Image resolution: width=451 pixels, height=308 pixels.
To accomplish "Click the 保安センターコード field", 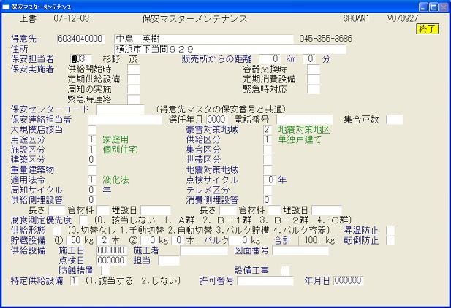I will [121, 109].
